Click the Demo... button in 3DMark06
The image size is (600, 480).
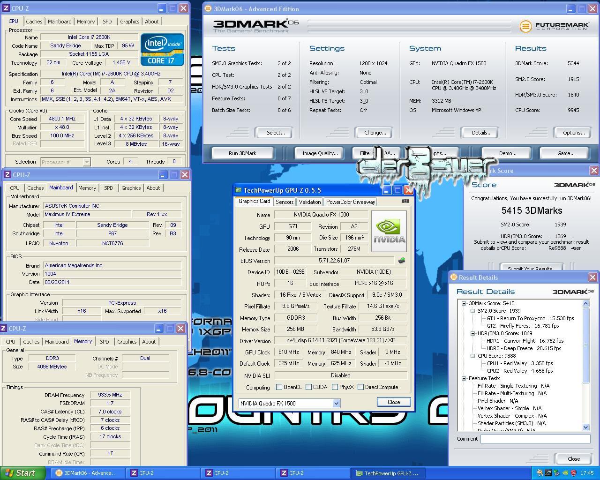pos(508,153)
